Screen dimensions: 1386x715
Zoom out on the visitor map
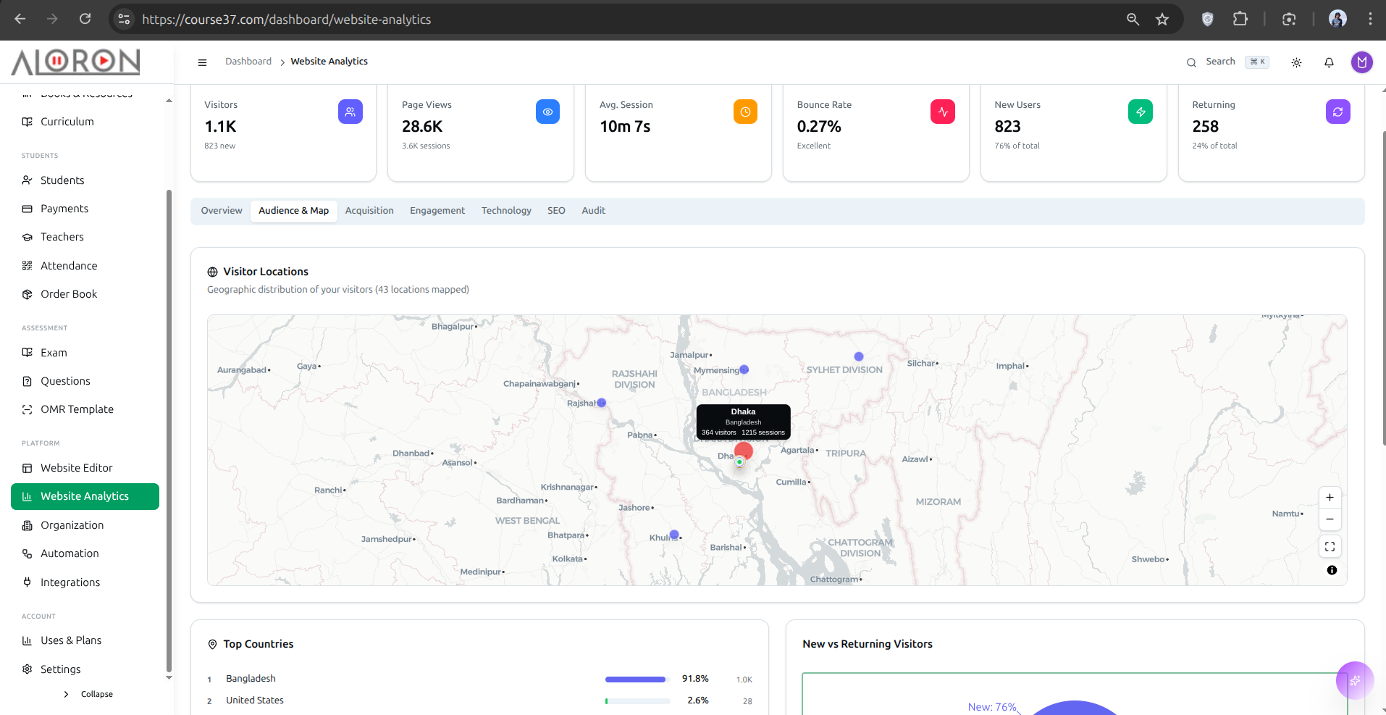[1330, 519]
